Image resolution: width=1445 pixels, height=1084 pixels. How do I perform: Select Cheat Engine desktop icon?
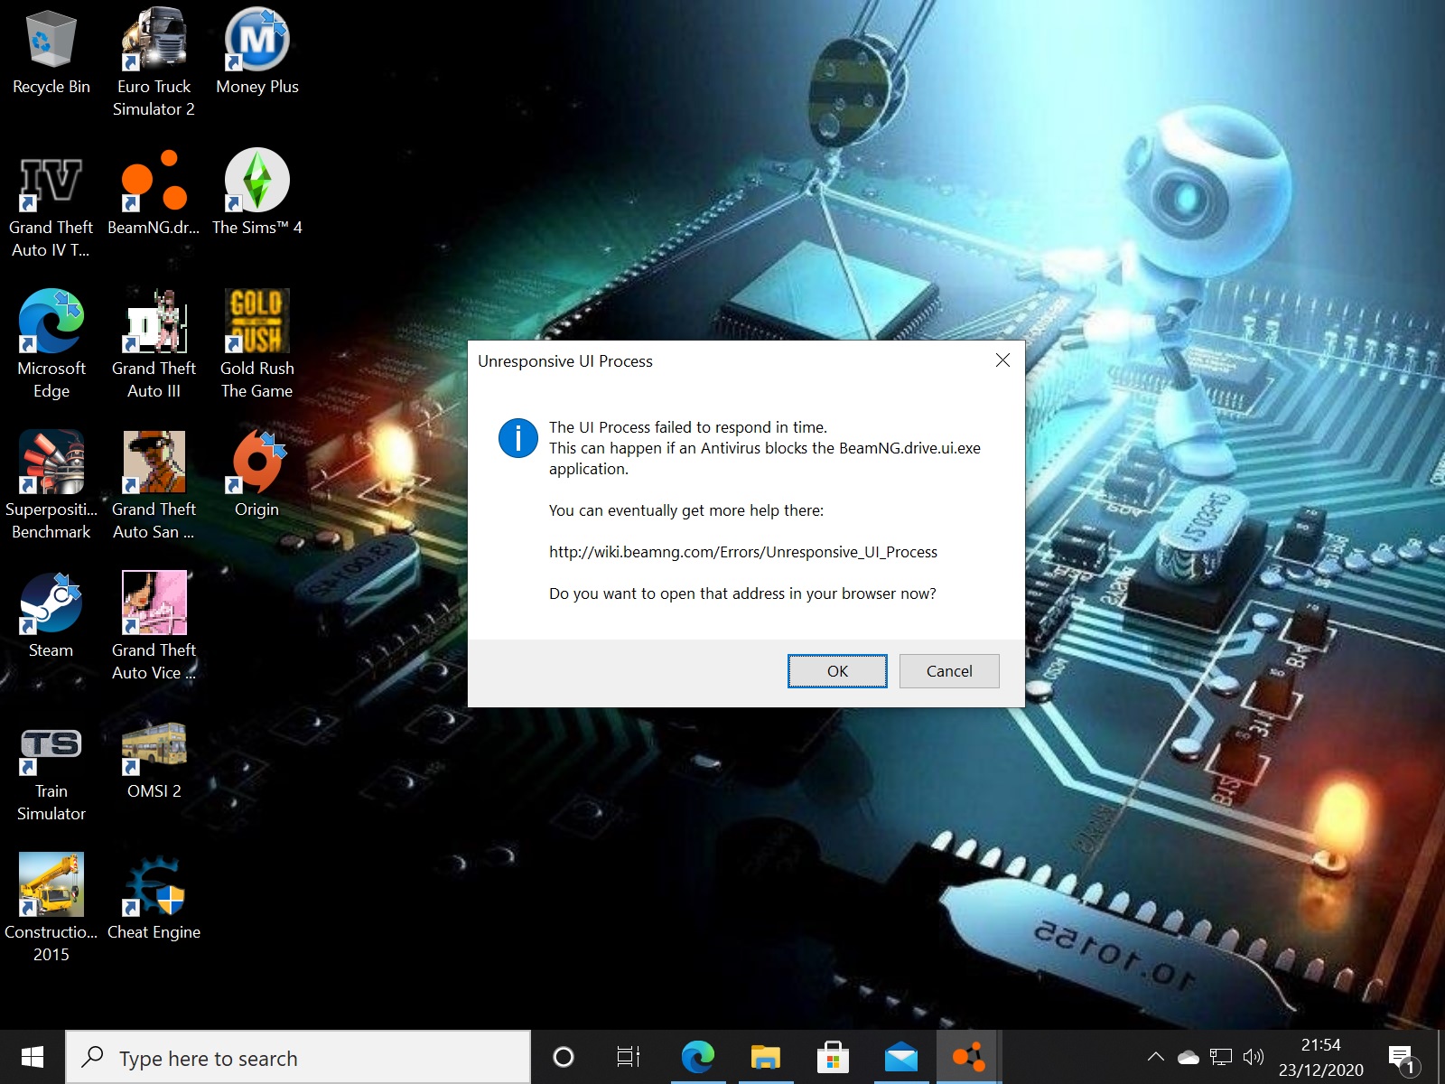pyautogui.click(x=154, y=898)
